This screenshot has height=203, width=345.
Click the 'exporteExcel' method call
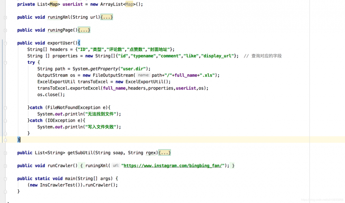coord(85,88)
